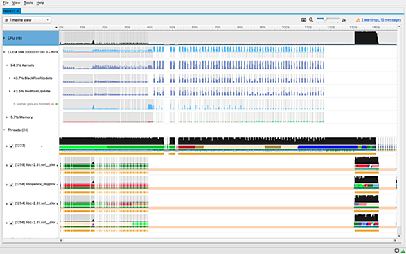Screen dimensions: 406x254
Task: Click the red minus next to hidden kernel groups
Action: click(x=53, y=104)
